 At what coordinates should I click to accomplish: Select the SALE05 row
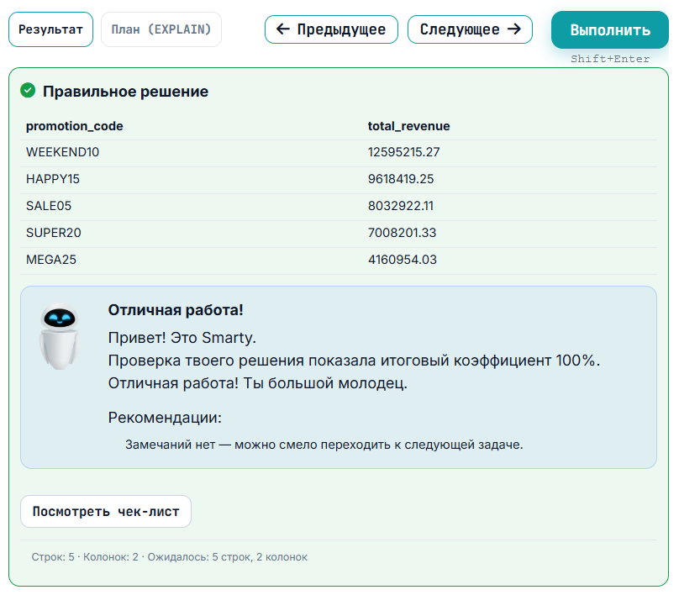[50, 206]
